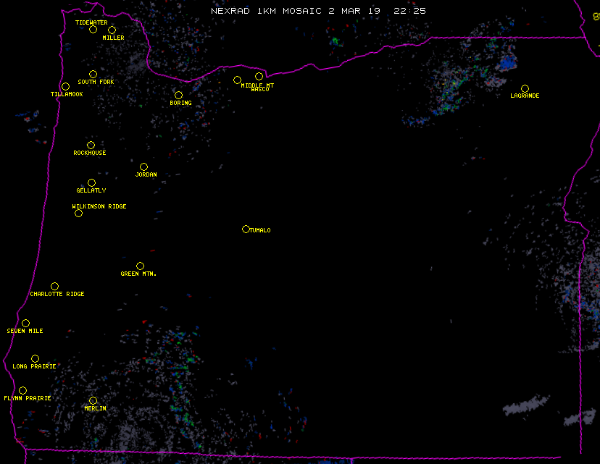Click the WASCO text label

(x=259, y=90)
